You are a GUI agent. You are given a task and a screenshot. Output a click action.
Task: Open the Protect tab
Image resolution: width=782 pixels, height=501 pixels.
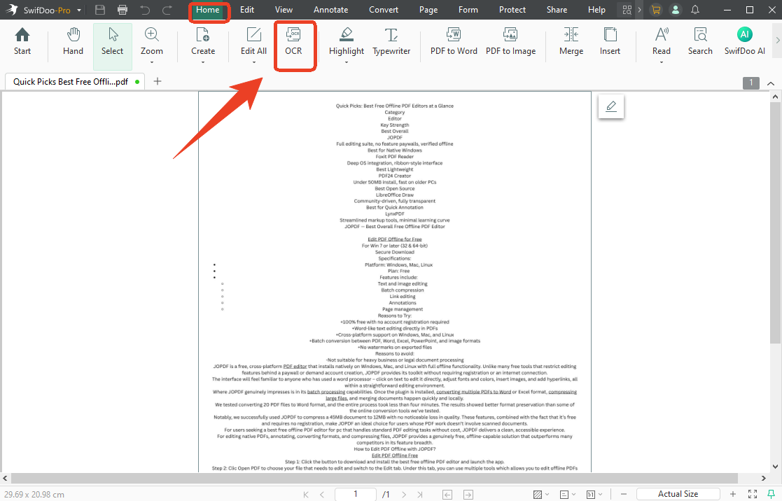pyautogui.click(x=512, y=10)
